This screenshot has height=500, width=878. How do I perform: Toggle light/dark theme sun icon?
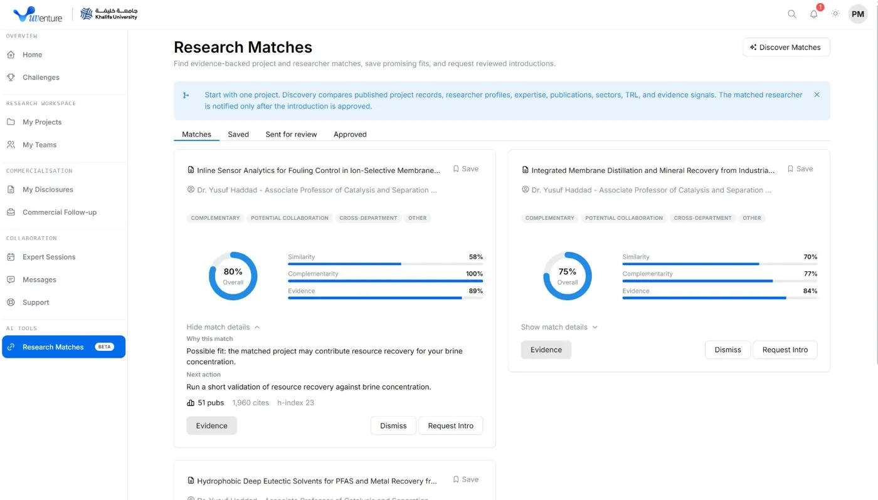tap(835, 14)
